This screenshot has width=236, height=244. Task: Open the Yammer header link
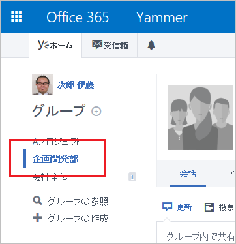pos(162,17)
